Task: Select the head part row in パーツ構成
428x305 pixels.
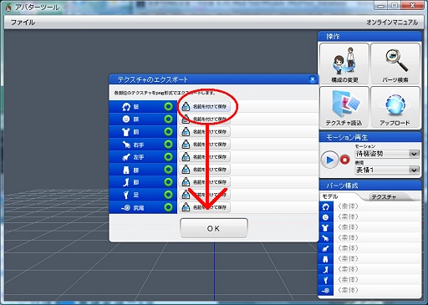Action: pos(369,206)
